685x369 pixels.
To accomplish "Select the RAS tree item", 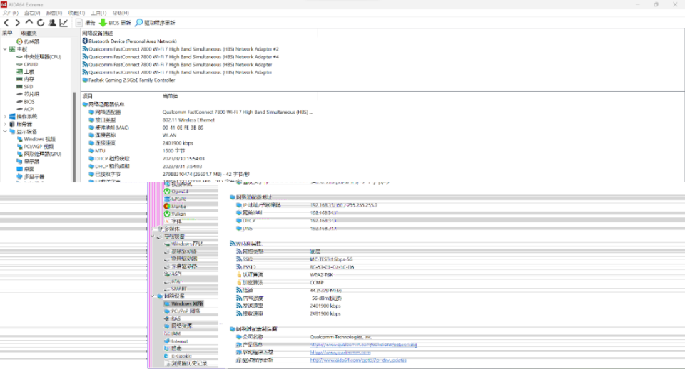I will click(173, 319).
